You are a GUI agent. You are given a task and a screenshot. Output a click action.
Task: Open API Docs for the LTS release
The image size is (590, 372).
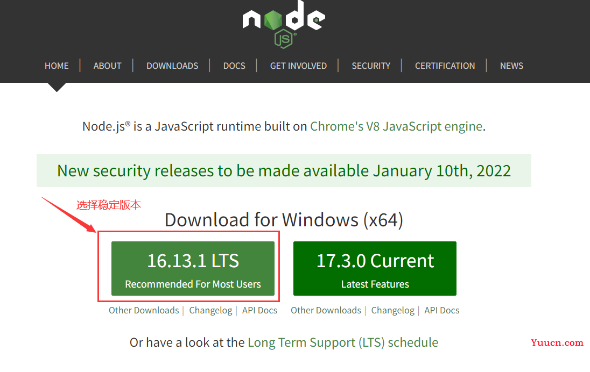tap(259, 310)
